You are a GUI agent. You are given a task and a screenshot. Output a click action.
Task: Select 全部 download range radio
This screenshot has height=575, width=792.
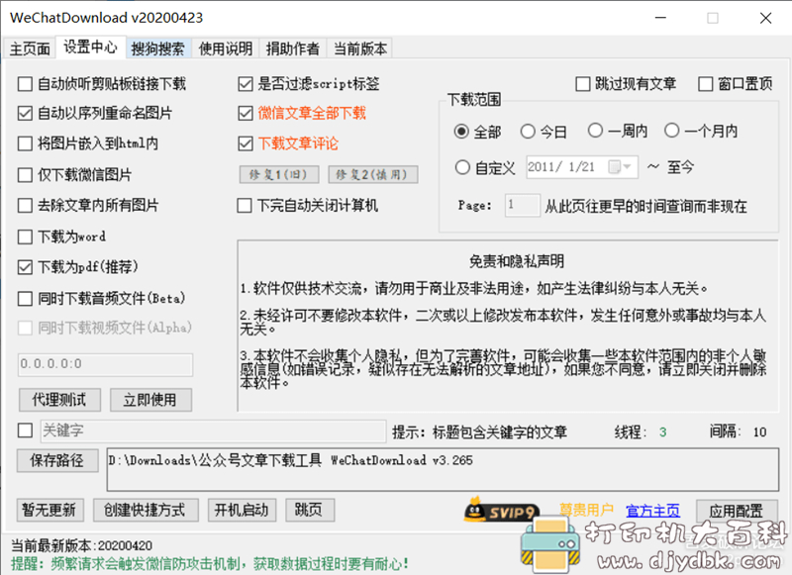pos(461,132)
